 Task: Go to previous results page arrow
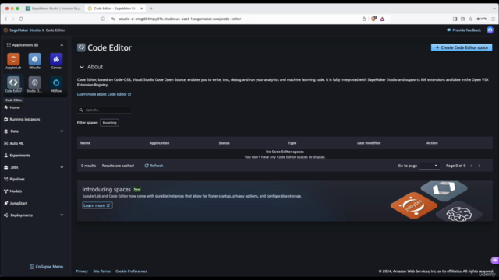click(x=471, y=166)
